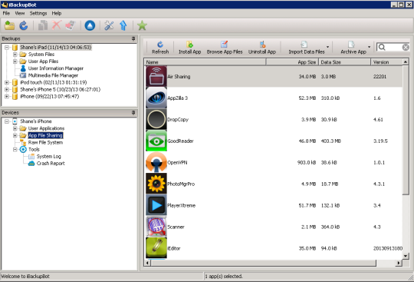Click Import Data Files button
The width and height of the screenshot is (414, 282).
tap(306, 48)
